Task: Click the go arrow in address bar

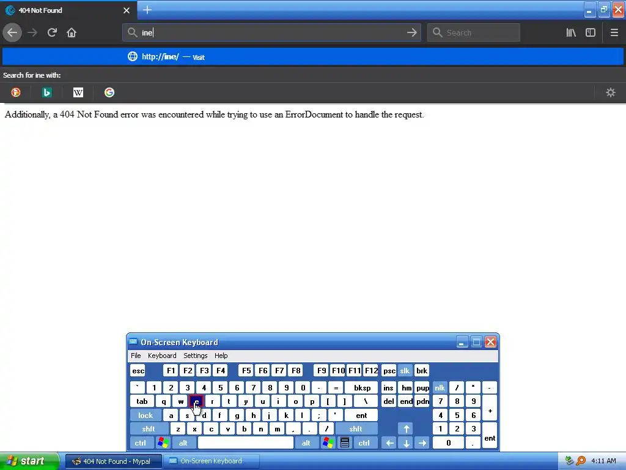Action: pos(411,32)
